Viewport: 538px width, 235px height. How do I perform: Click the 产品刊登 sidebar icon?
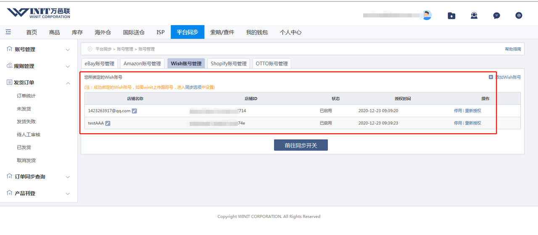[x=9, y=193]
